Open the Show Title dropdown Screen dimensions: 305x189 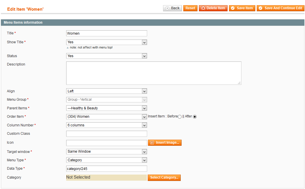pyautogui.click(x=107, y=42)
